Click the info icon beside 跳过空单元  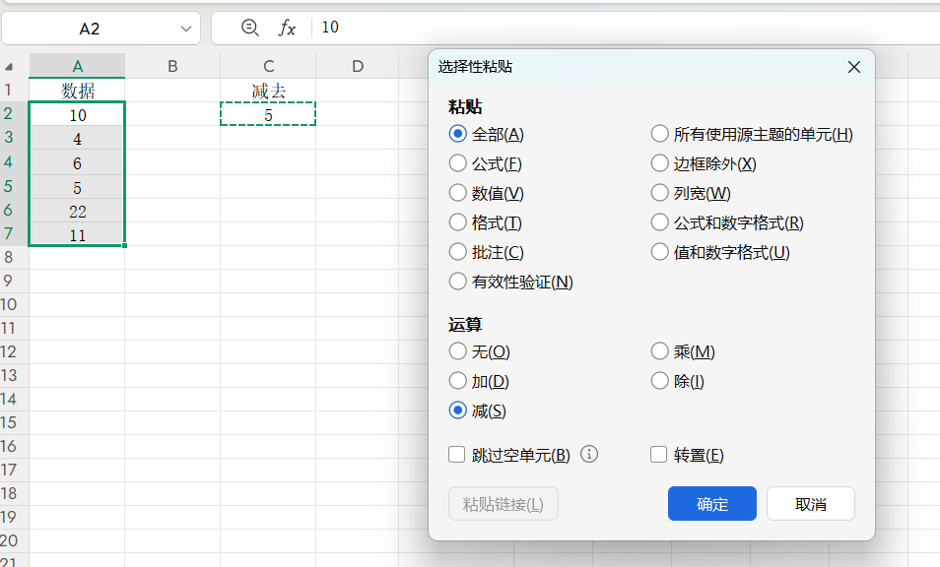589,454
